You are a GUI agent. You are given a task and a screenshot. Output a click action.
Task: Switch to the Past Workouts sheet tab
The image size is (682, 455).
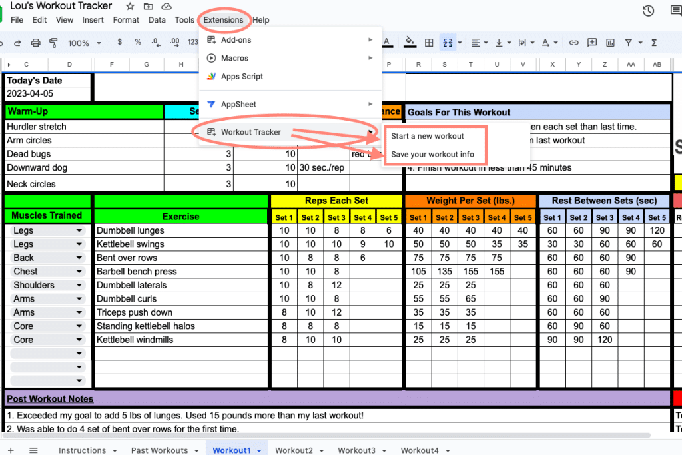159,450
